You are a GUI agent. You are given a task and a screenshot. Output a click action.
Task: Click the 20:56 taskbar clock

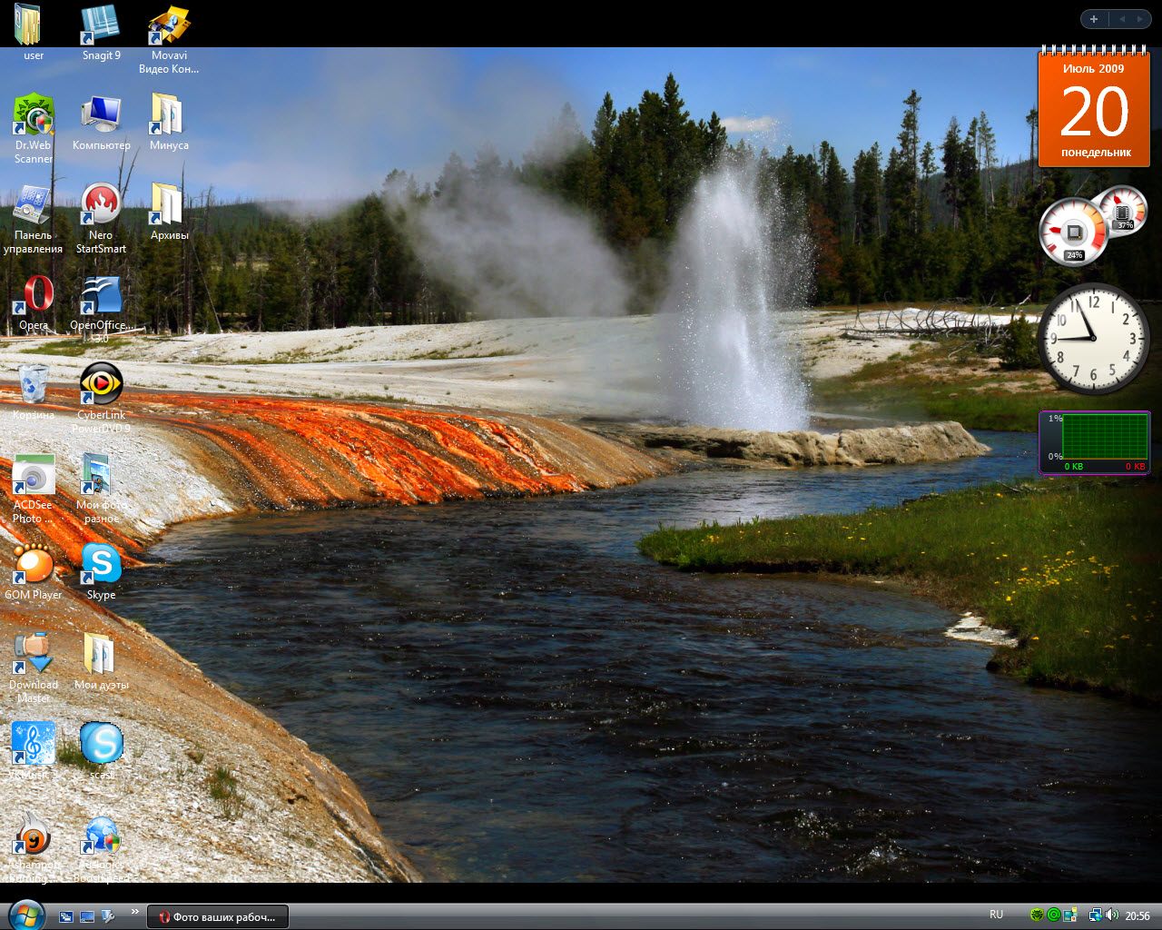pyautogui.click(x=1137, y=916)
